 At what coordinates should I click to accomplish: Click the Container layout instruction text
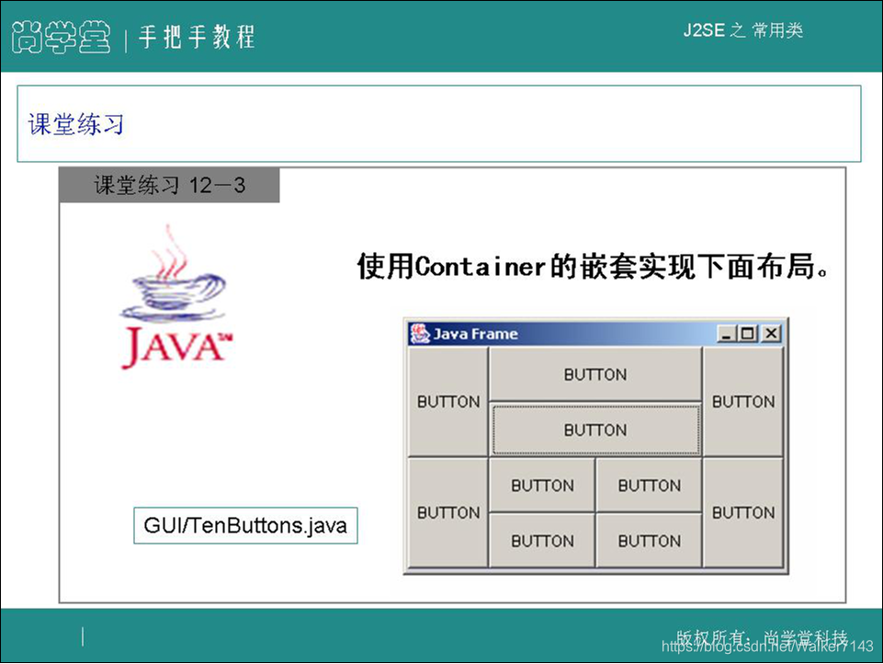(x=593, y=266)
